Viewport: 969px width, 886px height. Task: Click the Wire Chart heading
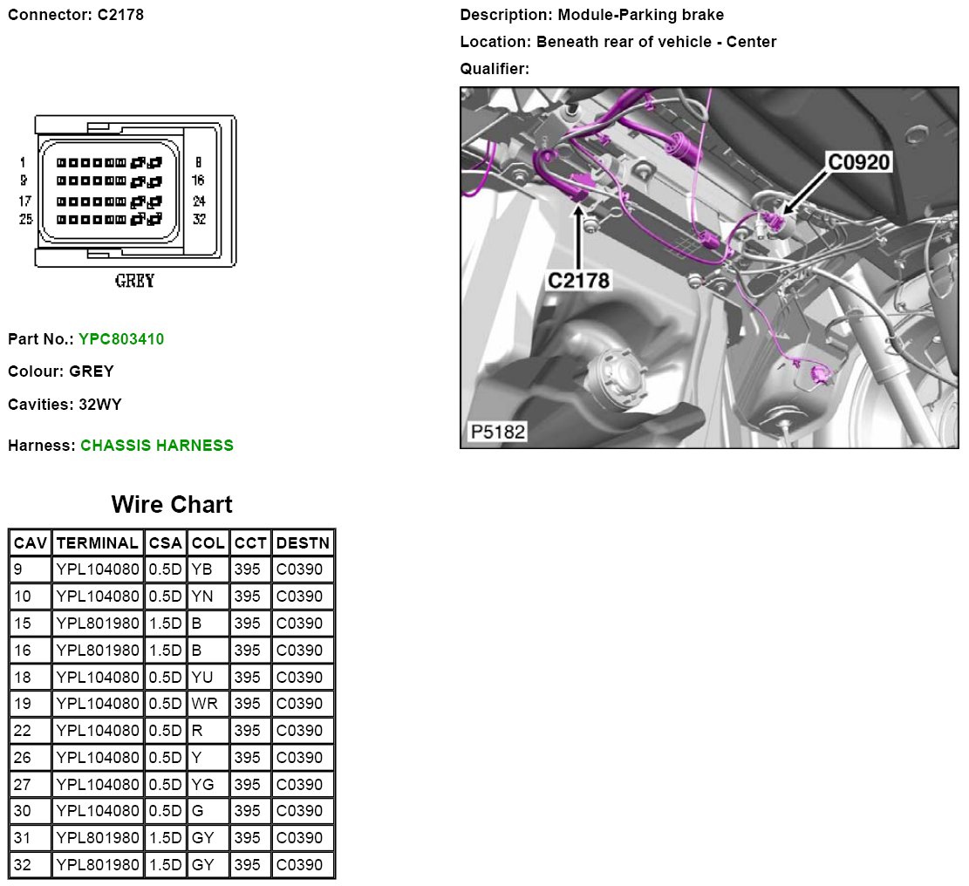tap(172, 505)
